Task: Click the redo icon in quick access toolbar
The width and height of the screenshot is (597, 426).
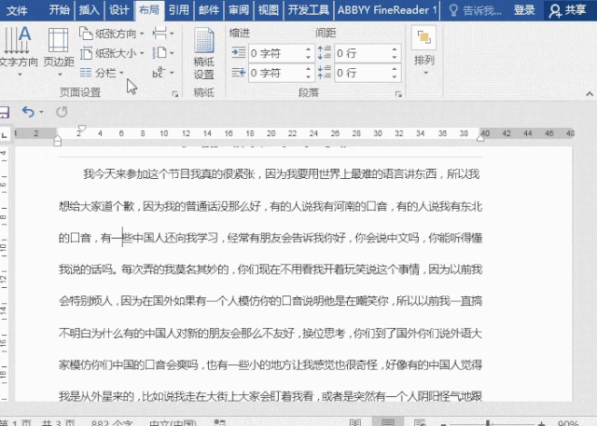Action: pyautogui.click(x=62, y=112)
